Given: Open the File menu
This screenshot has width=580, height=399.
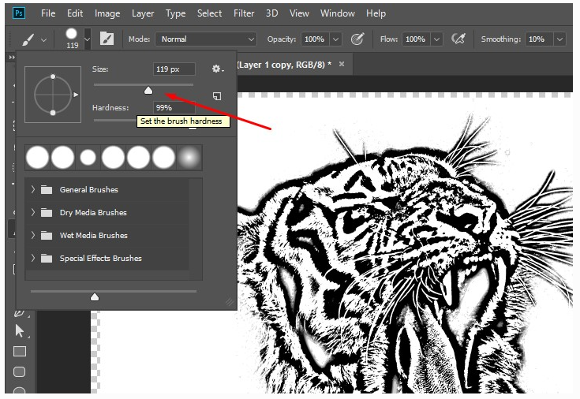Looking at the screenshot, I should [x=48, y=13].
